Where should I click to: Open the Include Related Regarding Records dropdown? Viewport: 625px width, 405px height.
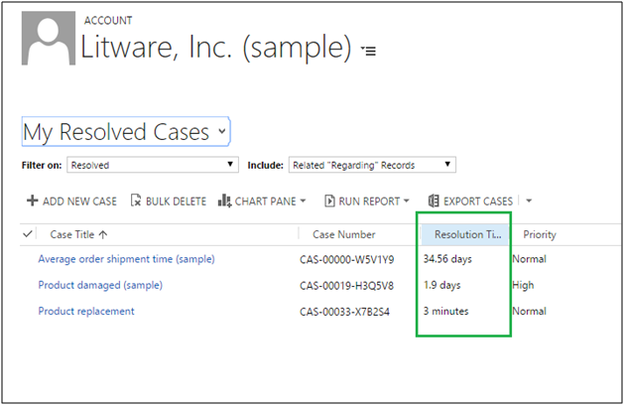tap(372, 165)
